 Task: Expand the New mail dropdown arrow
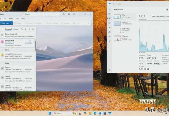tap(11, 23)
